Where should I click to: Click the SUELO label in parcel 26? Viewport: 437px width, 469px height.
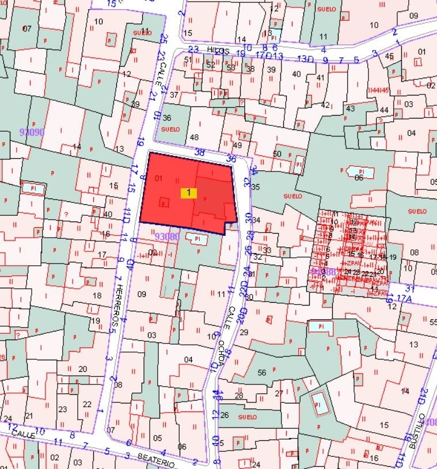(x=247, y=417)
